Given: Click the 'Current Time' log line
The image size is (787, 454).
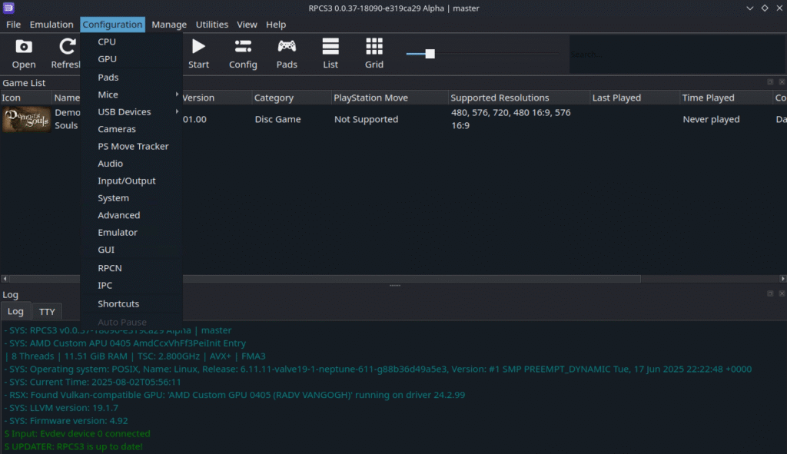Looking at the screenshot, I should tap(93, 382).
